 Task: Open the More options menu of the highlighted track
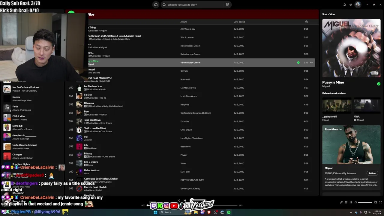311,63
